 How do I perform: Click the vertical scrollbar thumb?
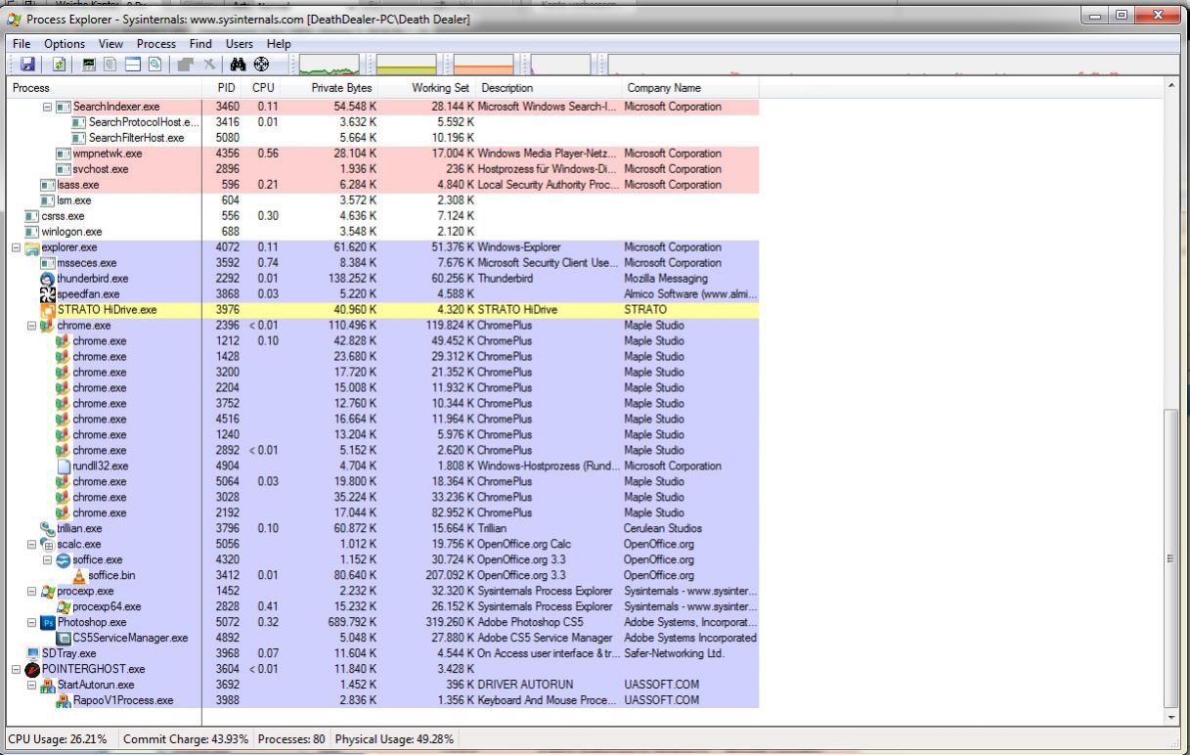point(1173,558)
